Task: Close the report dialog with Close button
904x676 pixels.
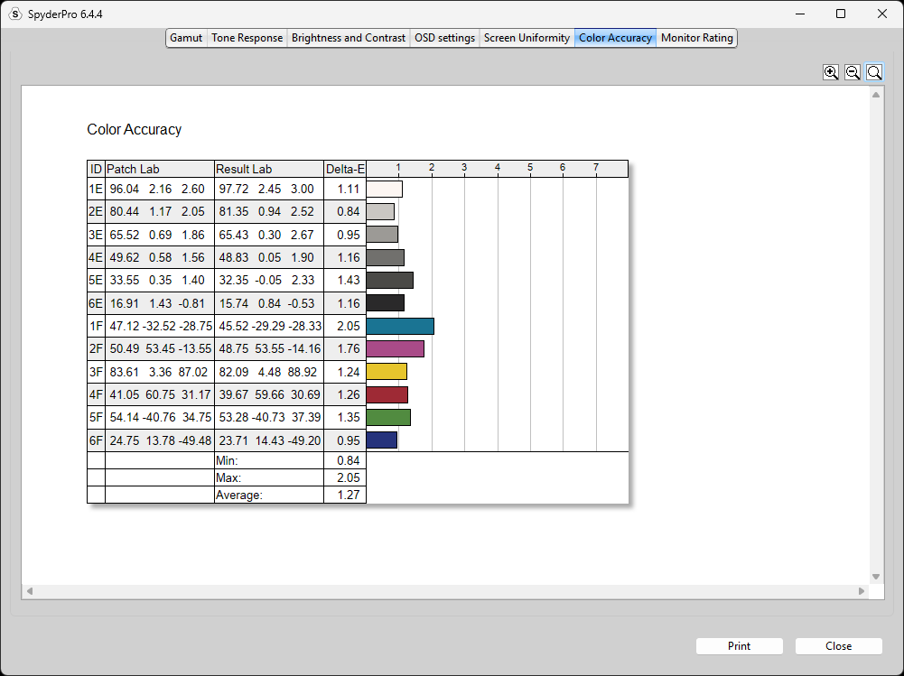Action: point(838,646)
